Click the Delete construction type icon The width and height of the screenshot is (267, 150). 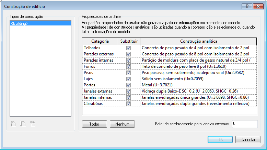click(x=33, y=124)
